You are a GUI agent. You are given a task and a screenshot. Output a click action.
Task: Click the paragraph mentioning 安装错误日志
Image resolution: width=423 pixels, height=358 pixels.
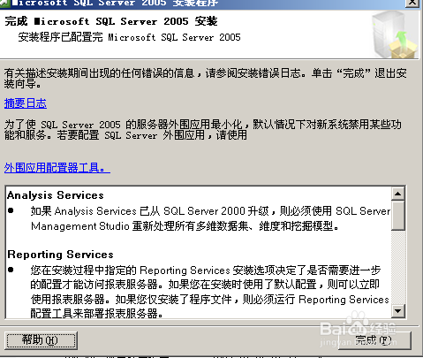pyautogui.click(x=206, y=79)
